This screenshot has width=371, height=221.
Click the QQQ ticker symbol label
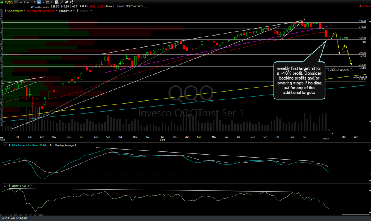tap(9, 2)
